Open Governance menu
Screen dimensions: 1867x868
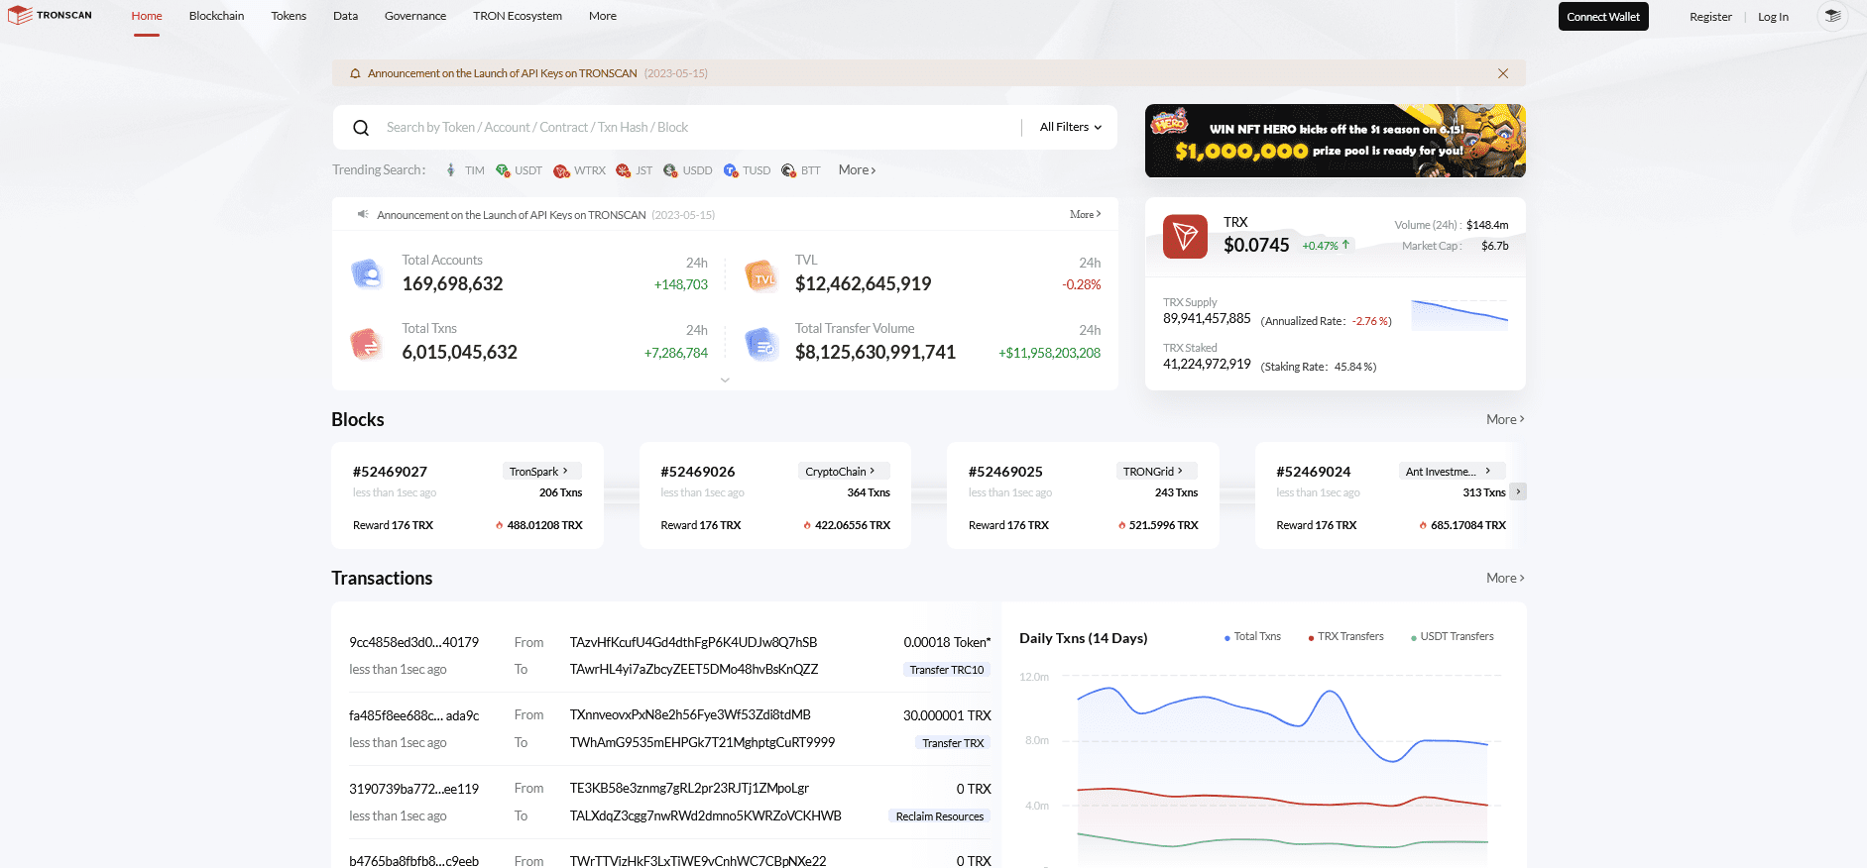(x=415, y=16)
